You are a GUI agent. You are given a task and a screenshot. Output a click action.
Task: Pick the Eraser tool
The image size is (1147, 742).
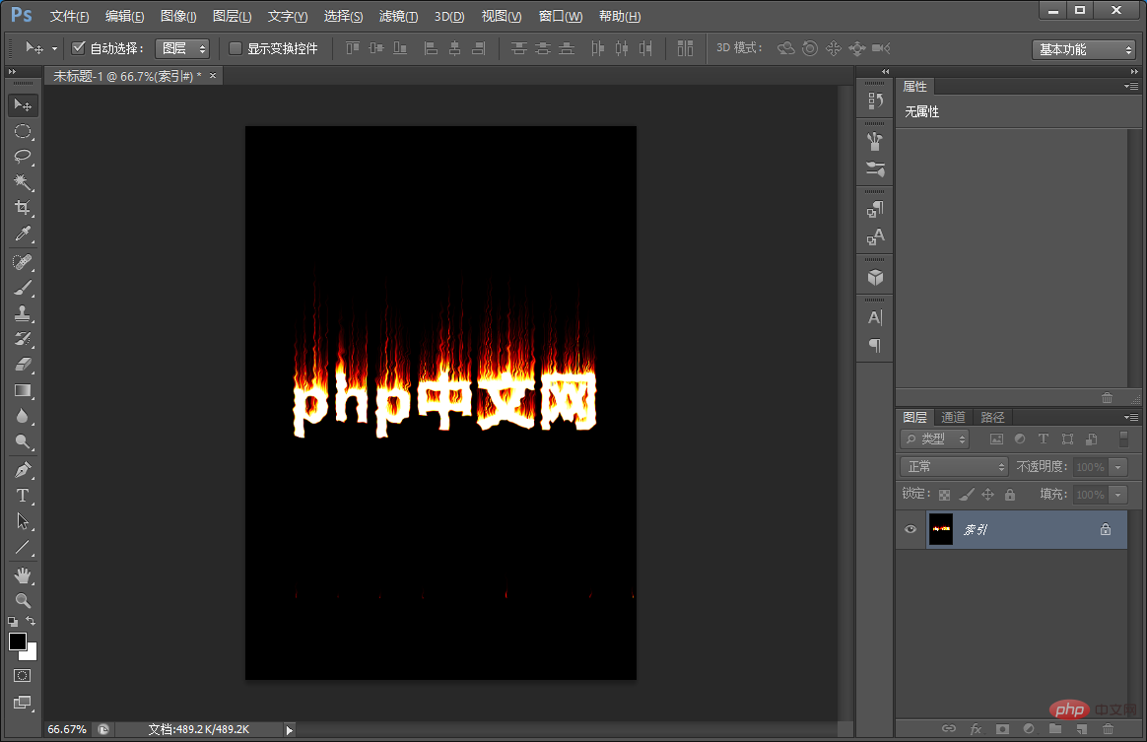point(23,365)
